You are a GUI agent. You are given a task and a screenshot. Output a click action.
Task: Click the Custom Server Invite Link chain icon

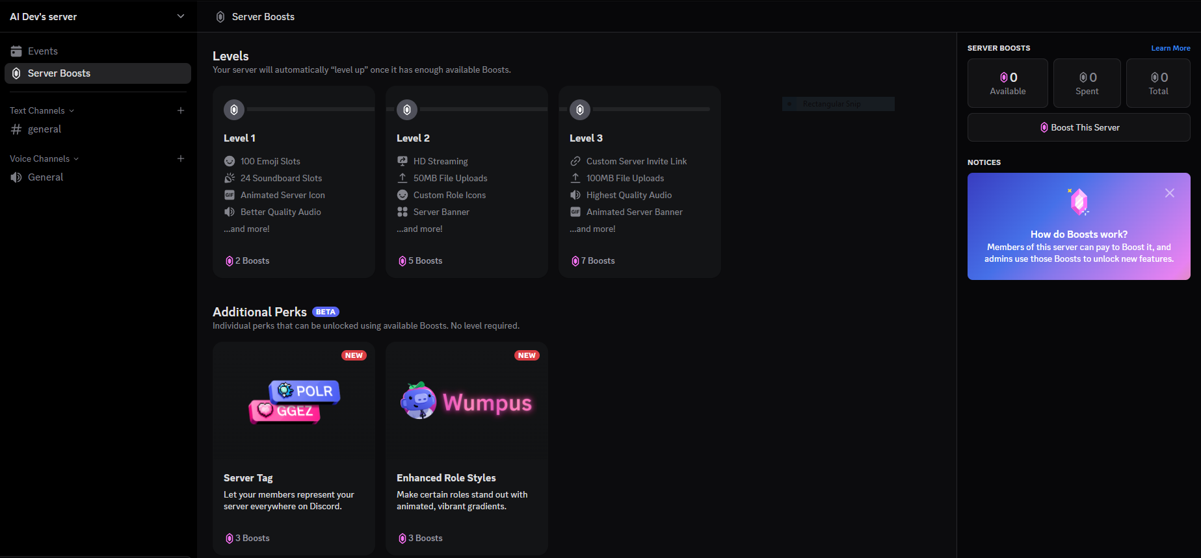[575, 161]
